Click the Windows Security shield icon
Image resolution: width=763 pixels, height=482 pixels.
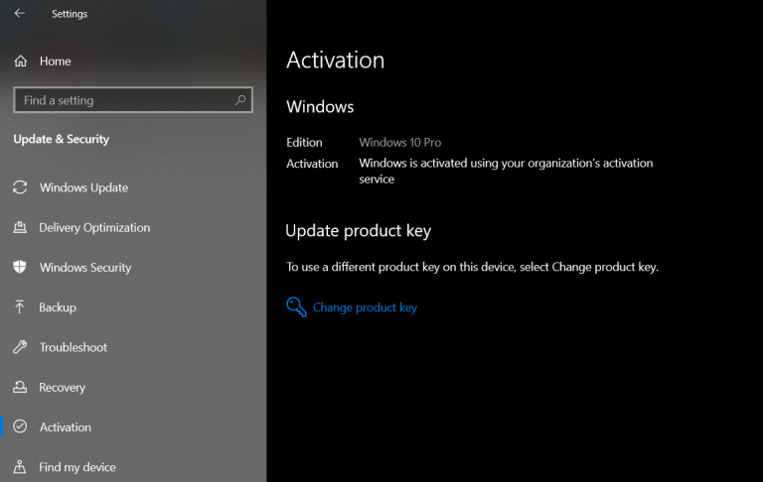pyautogui.click(x=20, y=267)
